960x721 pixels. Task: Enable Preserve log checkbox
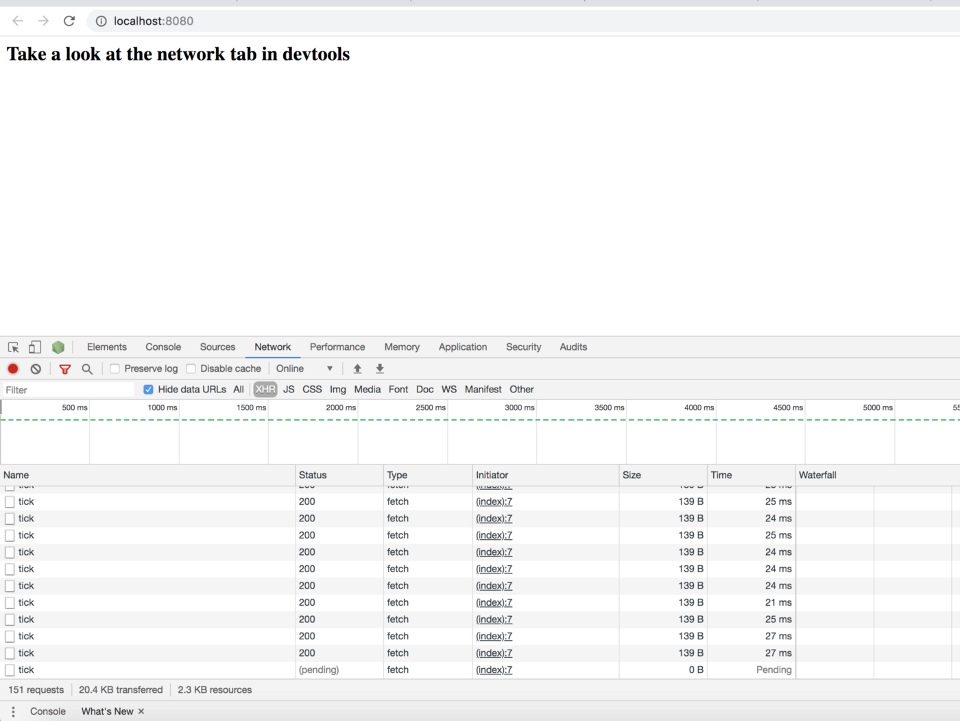115,368
